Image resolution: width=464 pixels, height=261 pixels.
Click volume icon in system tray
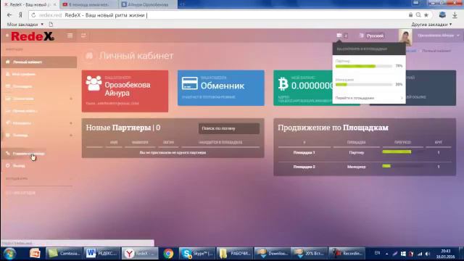[x=428, y=254]
